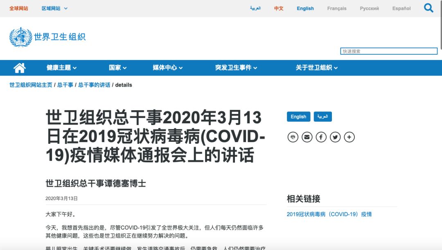Open 世卫组织网站主页 breadcrumb link
442x250 pixels.
(x=31, y=85)
